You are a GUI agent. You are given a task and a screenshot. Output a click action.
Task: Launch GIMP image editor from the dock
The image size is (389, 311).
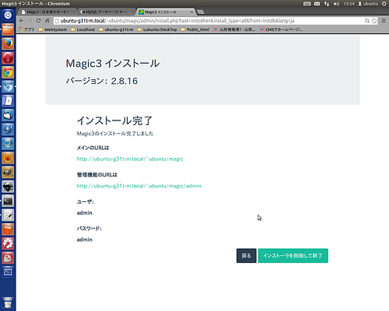point(8,172)
